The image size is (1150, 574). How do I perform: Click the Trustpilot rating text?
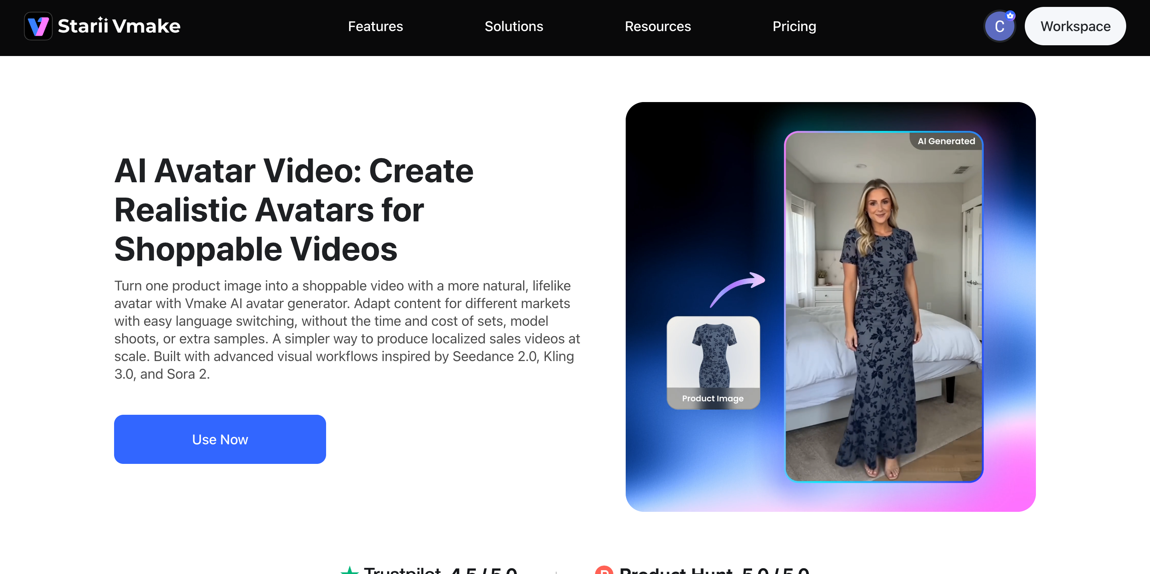(440, 569)
